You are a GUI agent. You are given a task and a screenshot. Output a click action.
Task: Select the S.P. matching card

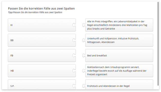coord(42,84)
